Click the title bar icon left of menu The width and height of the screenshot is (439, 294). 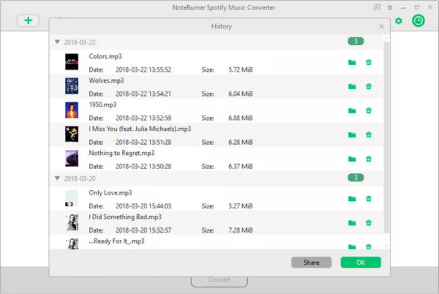(x=377, y=7)
